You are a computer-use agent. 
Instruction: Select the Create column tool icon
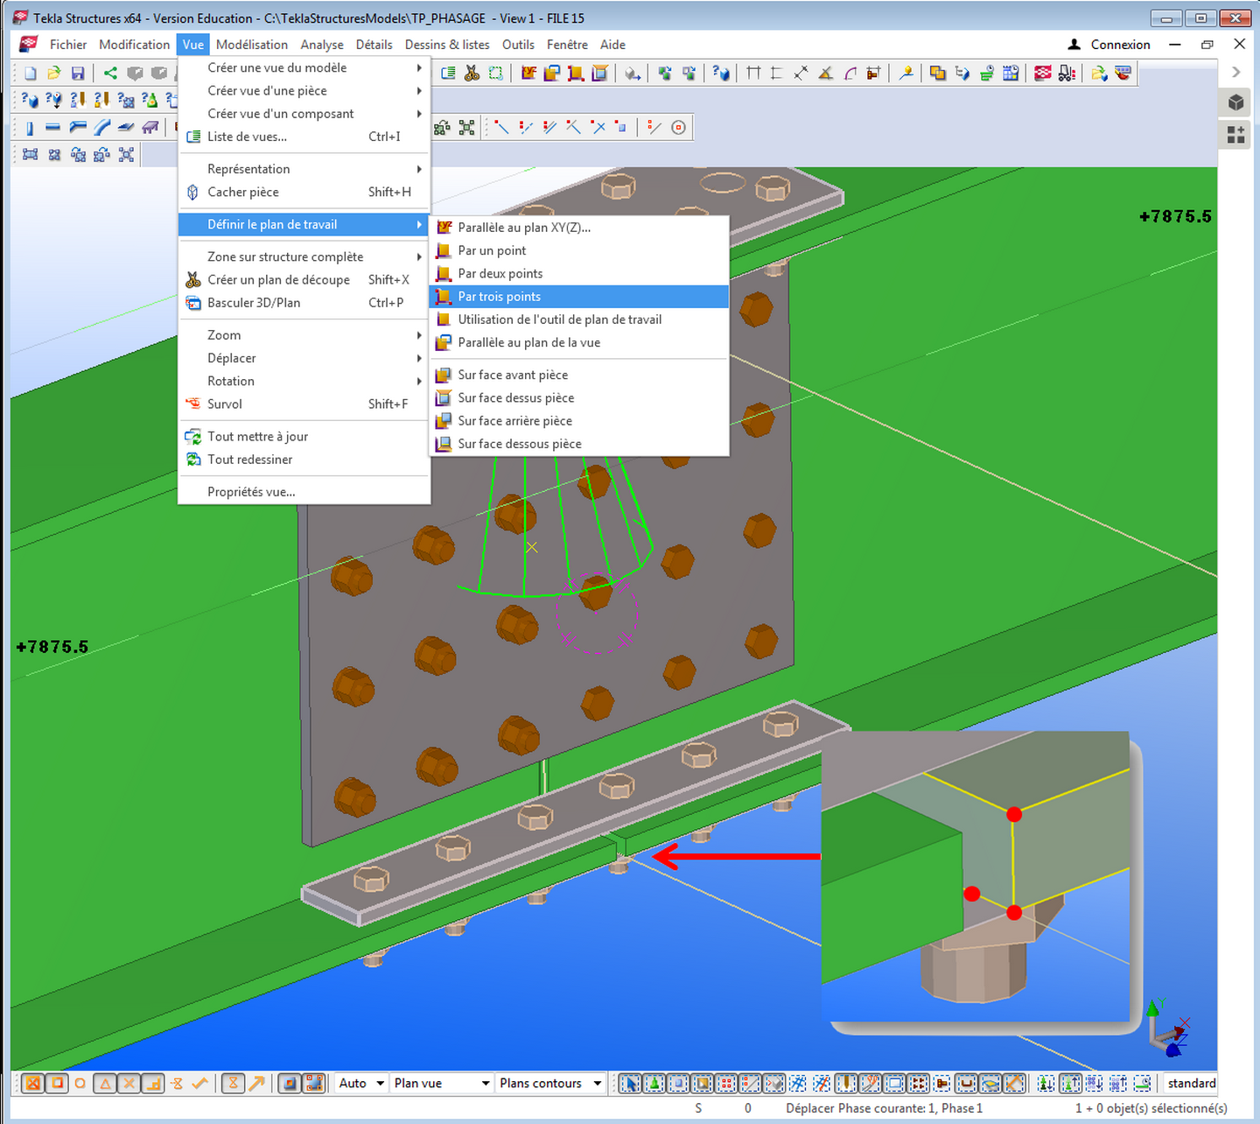[x=29, y=128]
